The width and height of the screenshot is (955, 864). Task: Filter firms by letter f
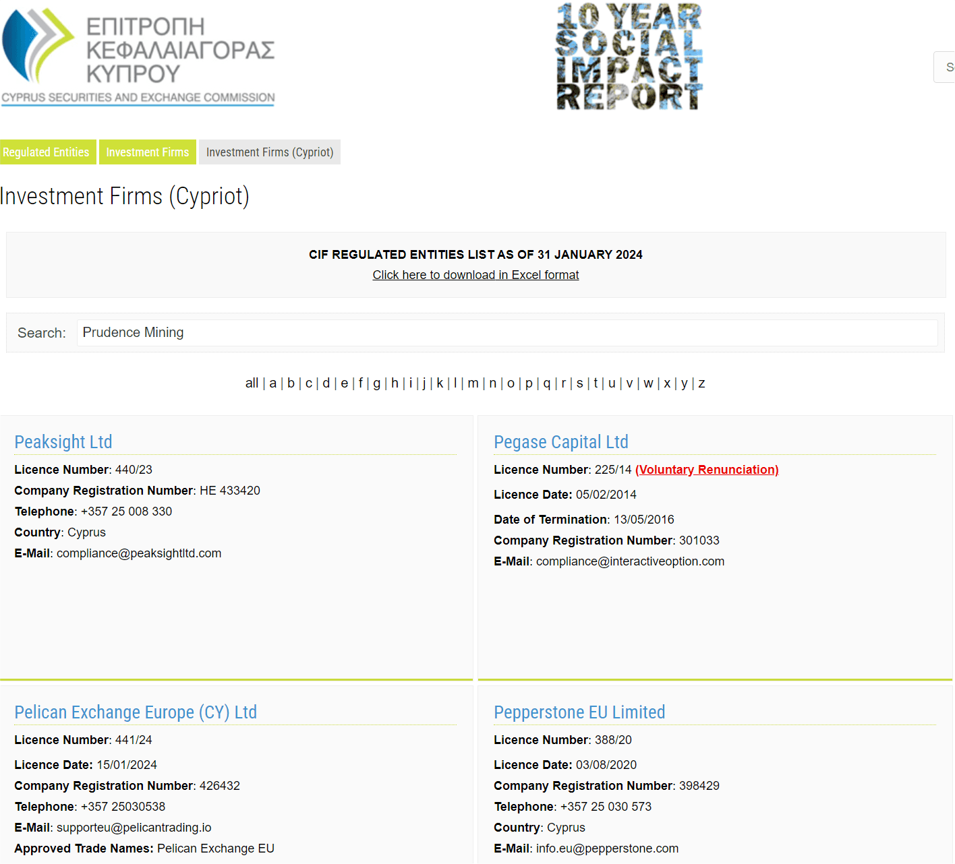360,383
